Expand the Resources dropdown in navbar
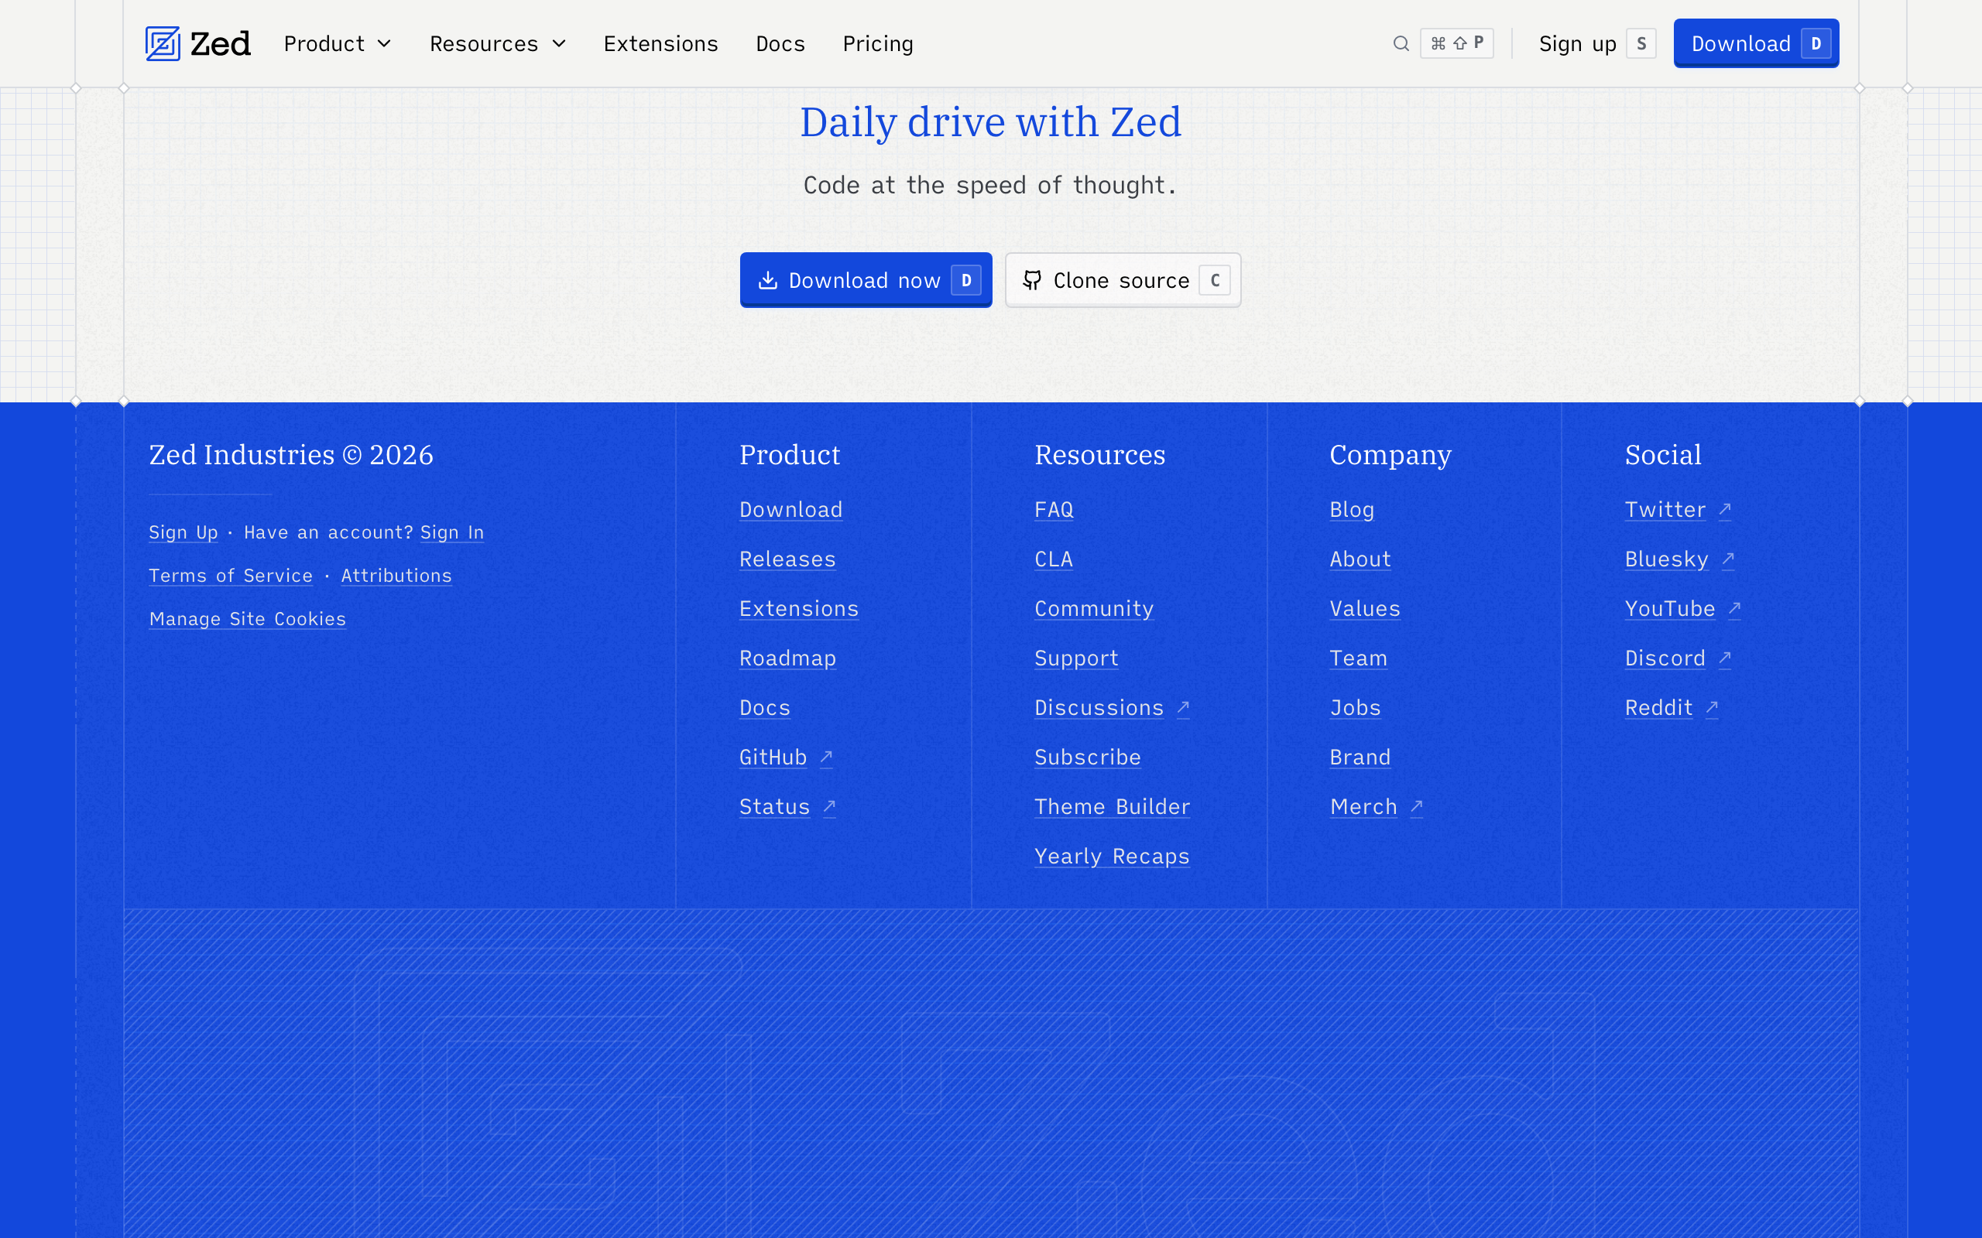Image resolution: width=1982 pixels, height=1238 pixels. click(x=497, y=43)
